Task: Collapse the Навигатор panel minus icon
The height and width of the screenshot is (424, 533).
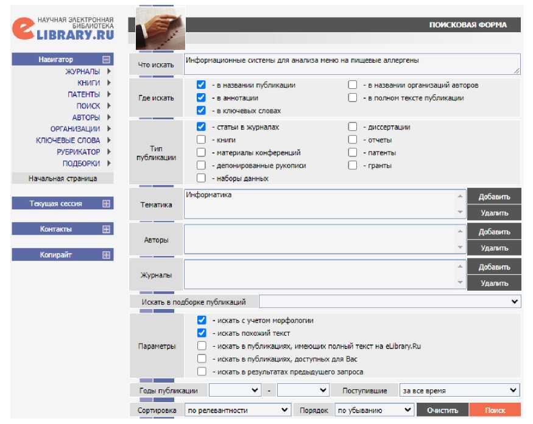Action: tap(107, 60)
